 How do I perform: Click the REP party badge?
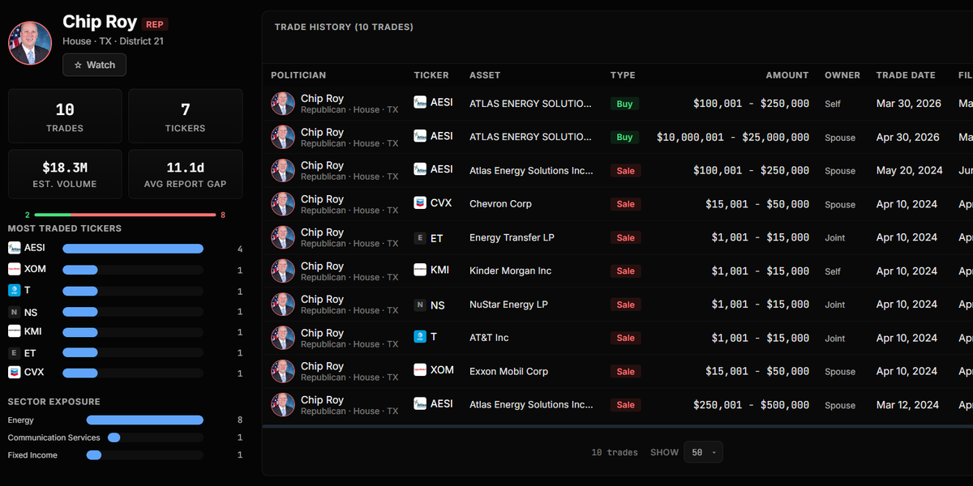pos(155,24)
